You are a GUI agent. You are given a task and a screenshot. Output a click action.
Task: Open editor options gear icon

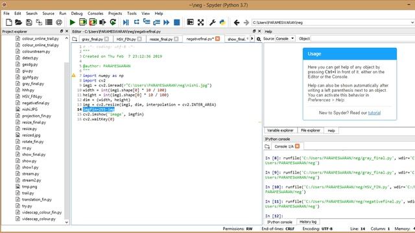coord(259,39)
